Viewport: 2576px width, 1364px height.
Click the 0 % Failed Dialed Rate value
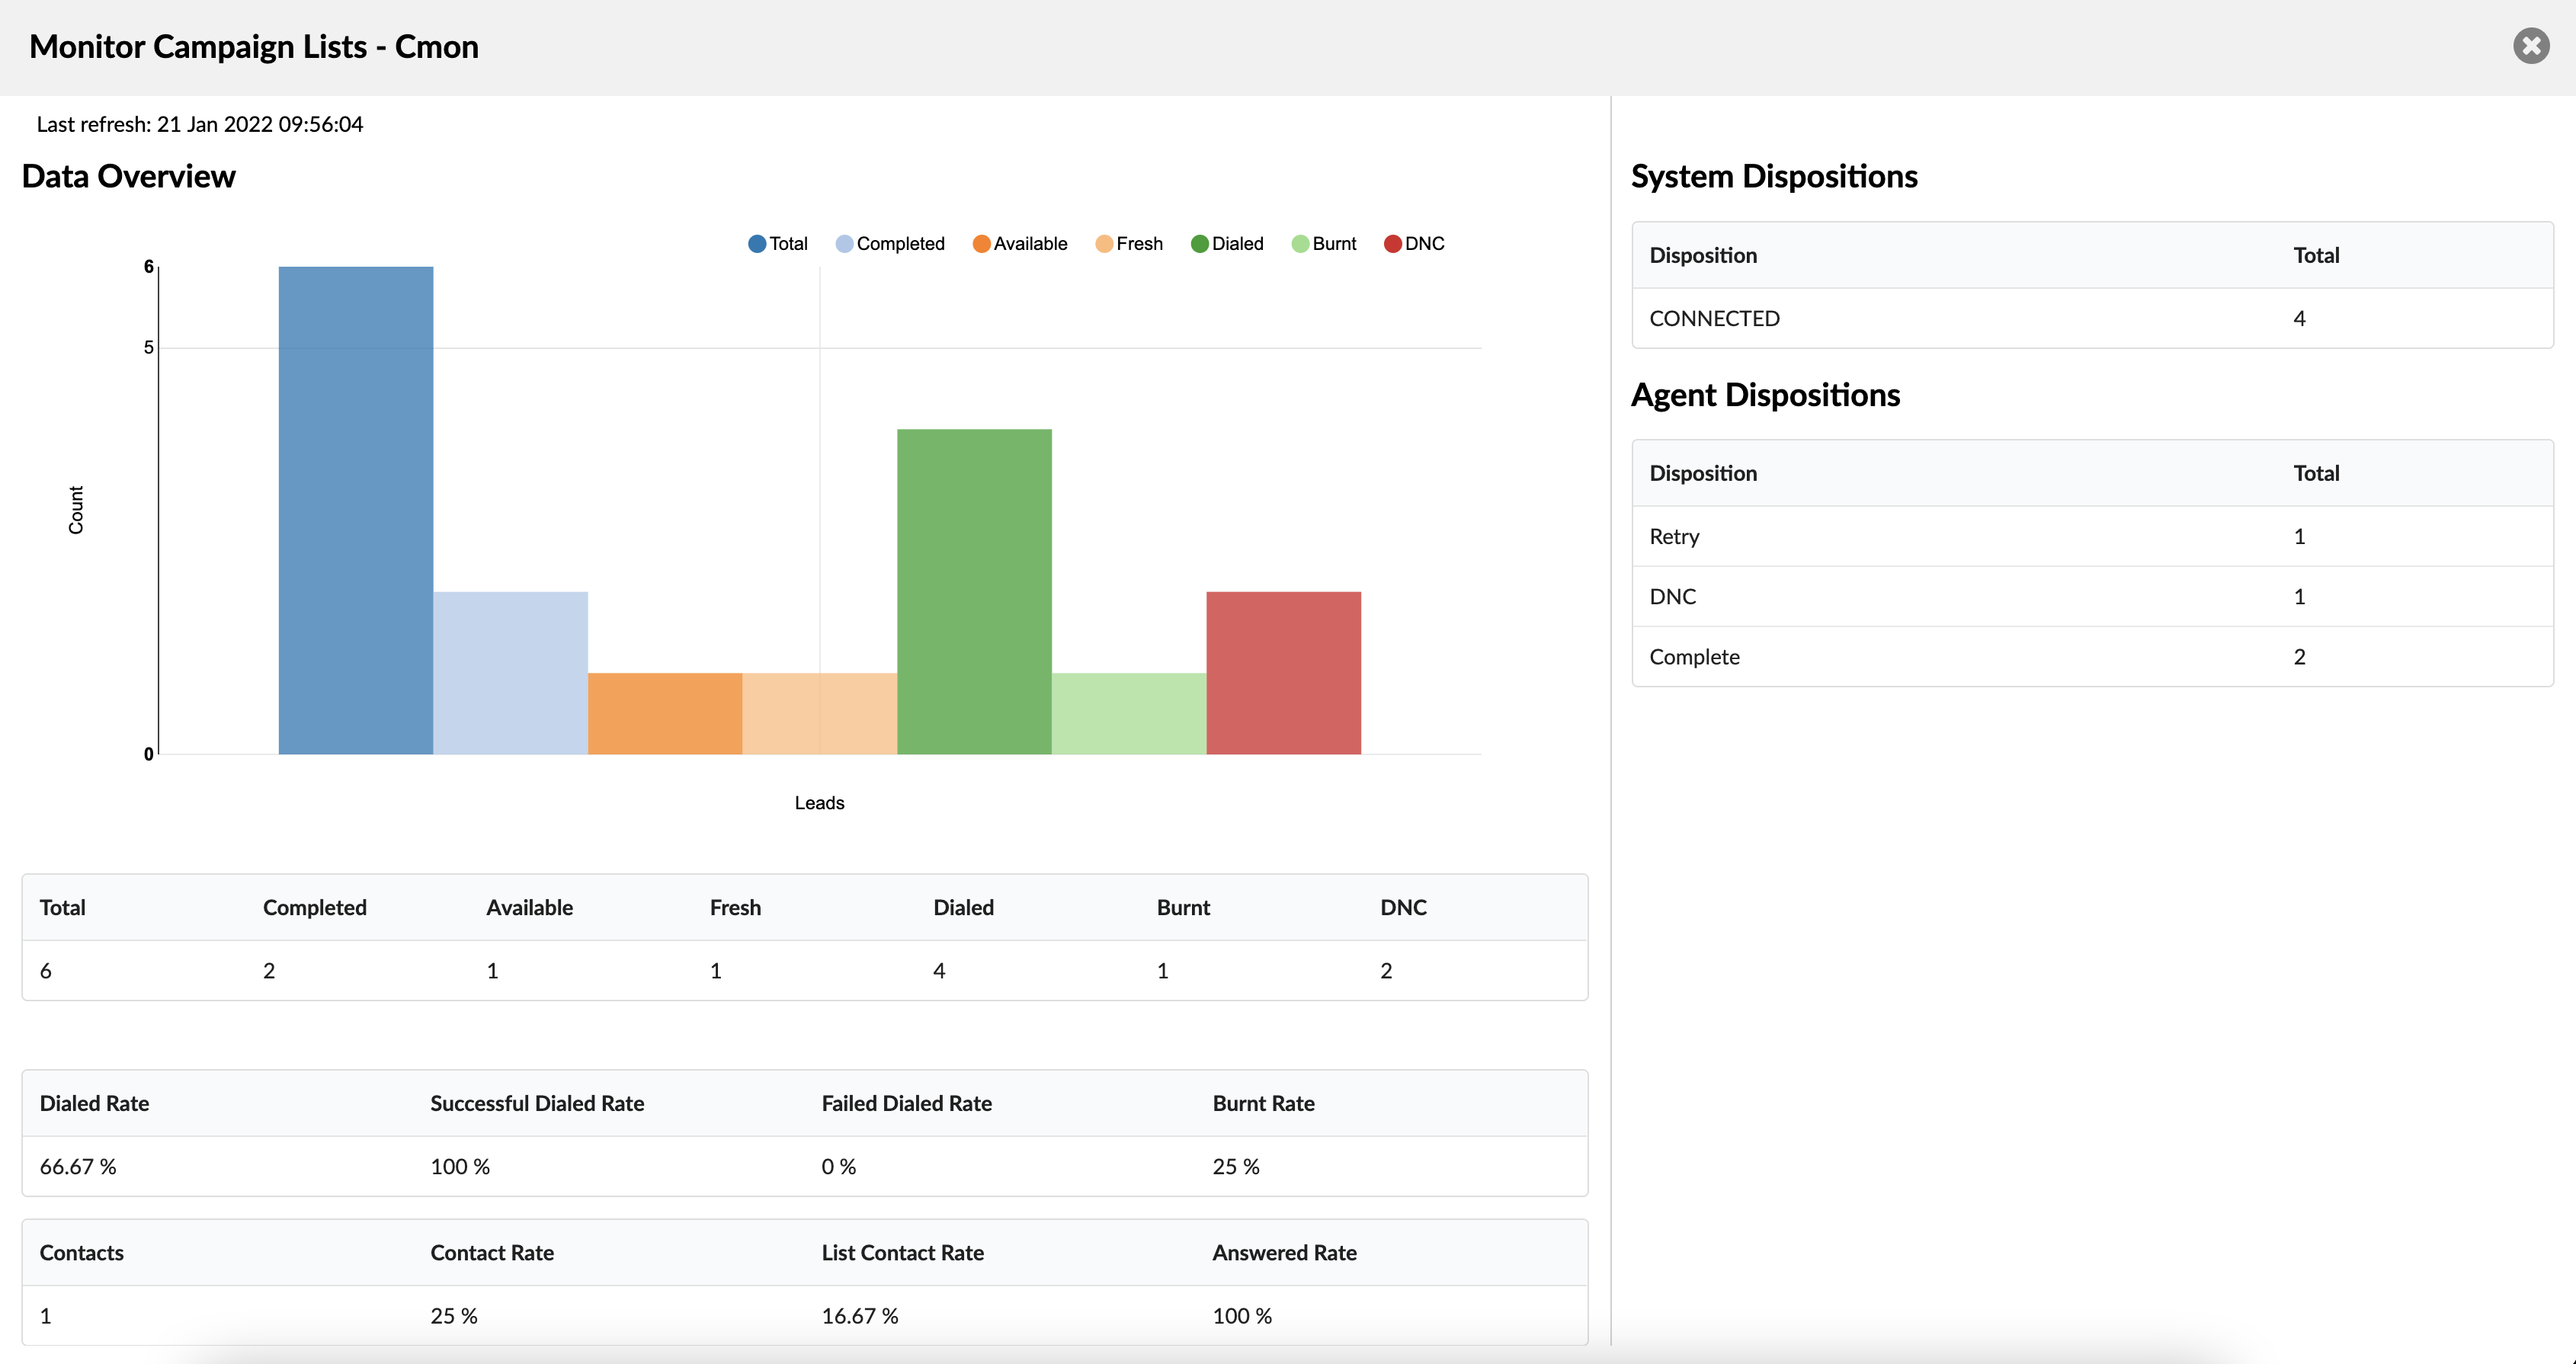[x=838, y=1167]
